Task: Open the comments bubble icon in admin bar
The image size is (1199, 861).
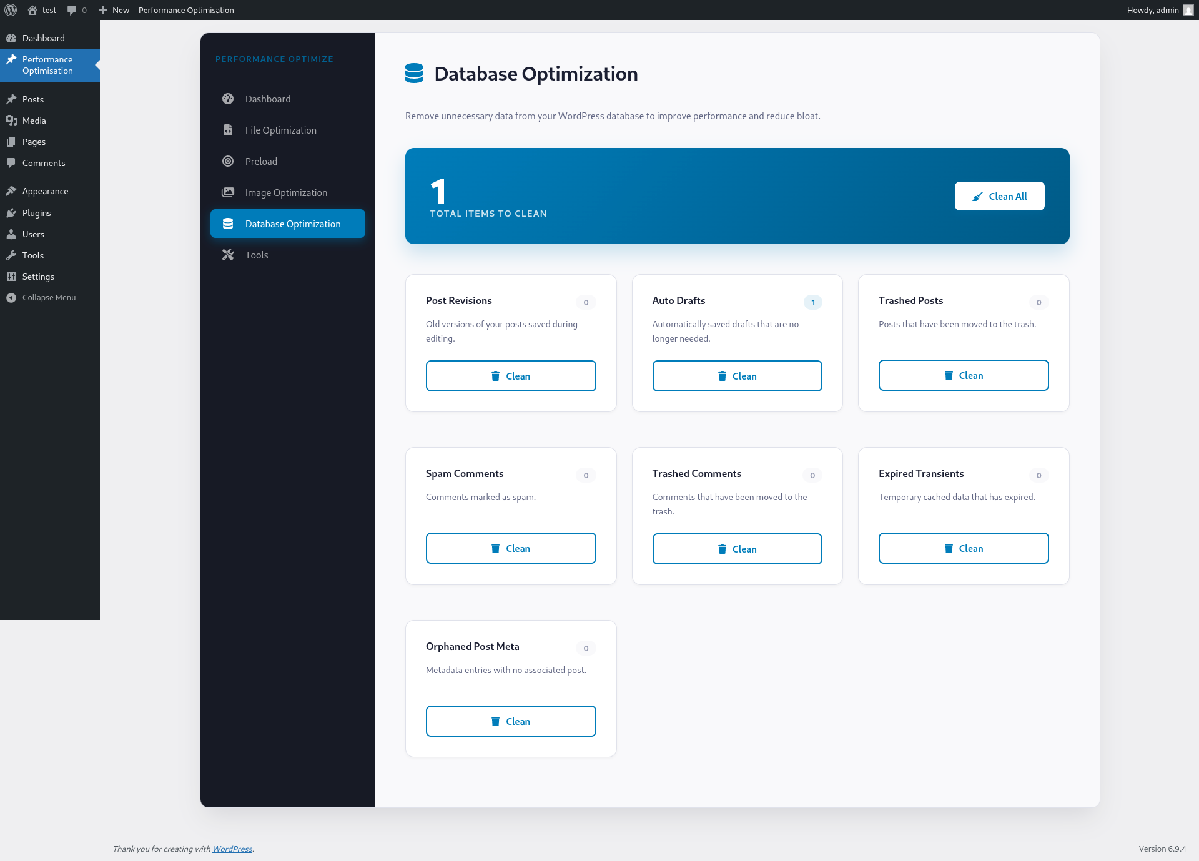Action: coord(72,10)
